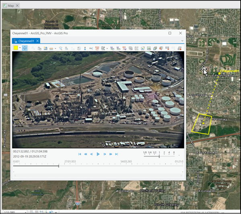
Task: Open the tab list chevron in the video window
Action: click(182, 41)
